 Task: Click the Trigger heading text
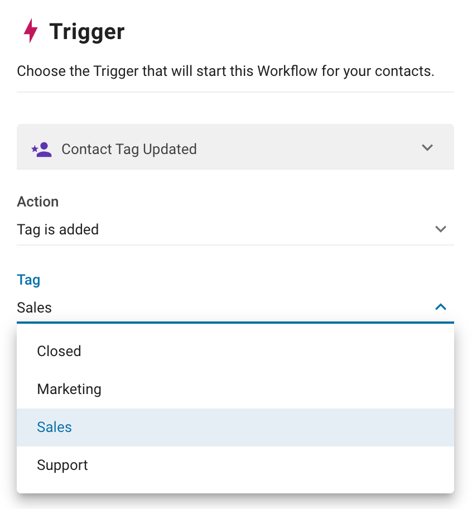click(x=87, y=32)
